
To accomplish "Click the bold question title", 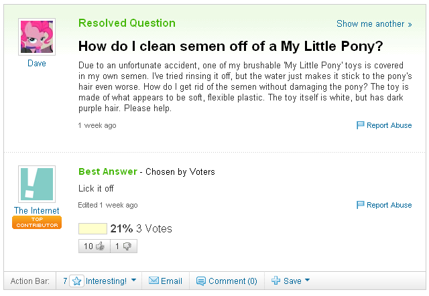I will (x=231, y=47).
